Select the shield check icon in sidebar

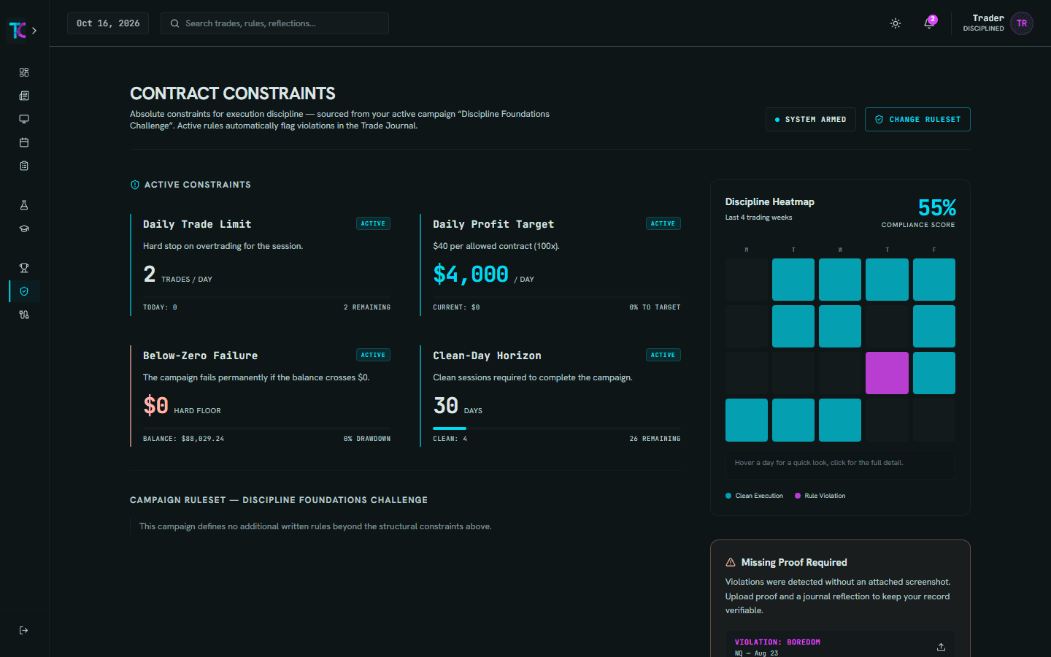pyautogui.click(x=24, y=291)
